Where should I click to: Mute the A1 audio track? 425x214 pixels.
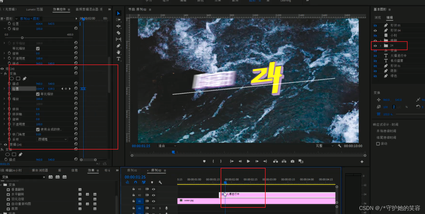click(x=153, y=208)
